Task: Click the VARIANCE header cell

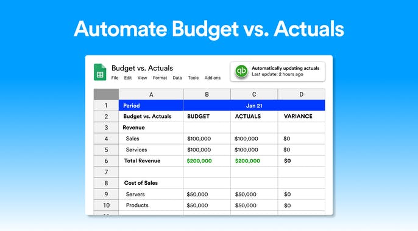Action: point(301,117)
